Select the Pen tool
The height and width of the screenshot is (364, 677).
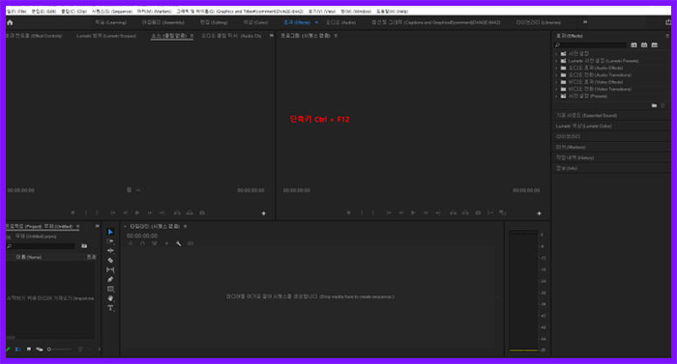pos(110,279)
